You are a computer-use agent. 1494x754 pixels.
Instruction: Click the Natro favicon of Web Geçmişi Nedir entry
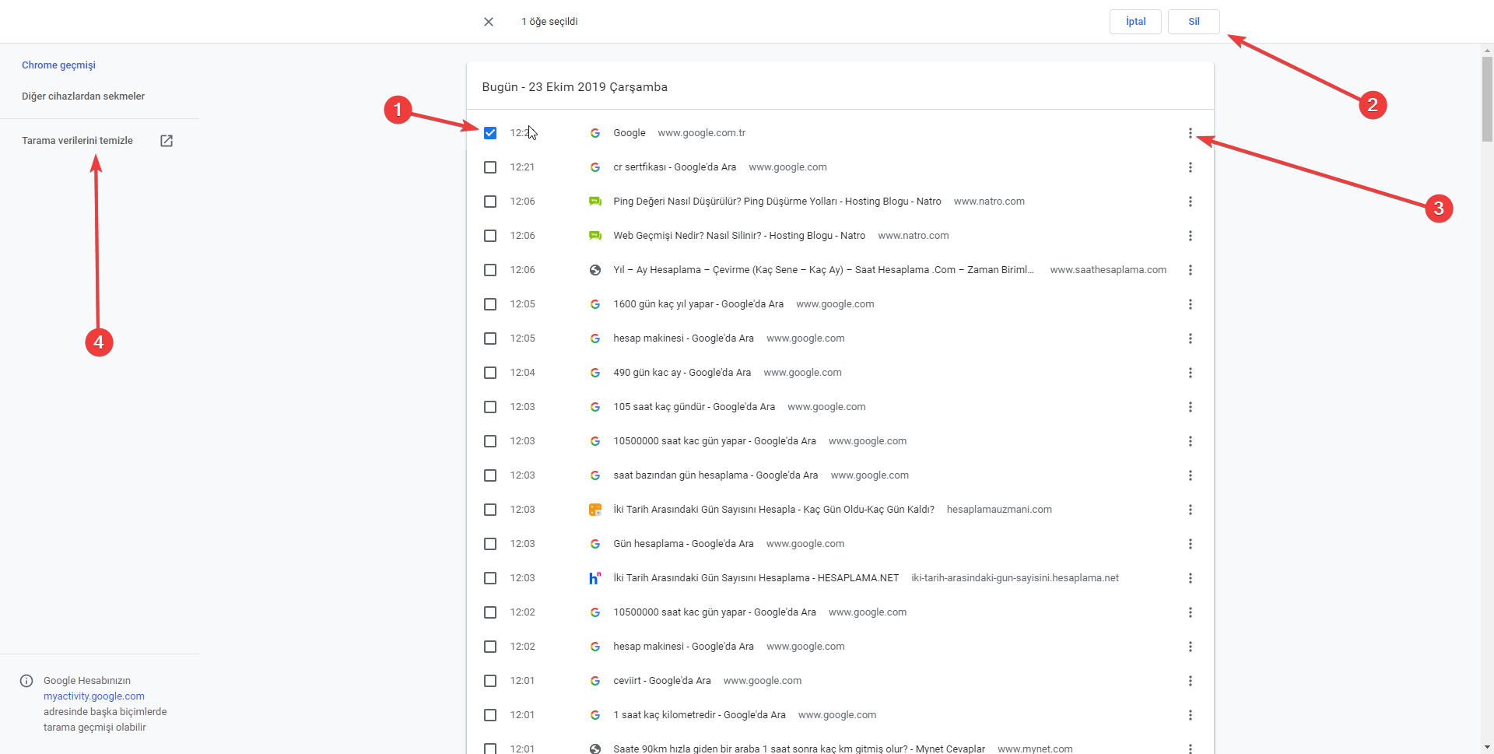[595, 236]
